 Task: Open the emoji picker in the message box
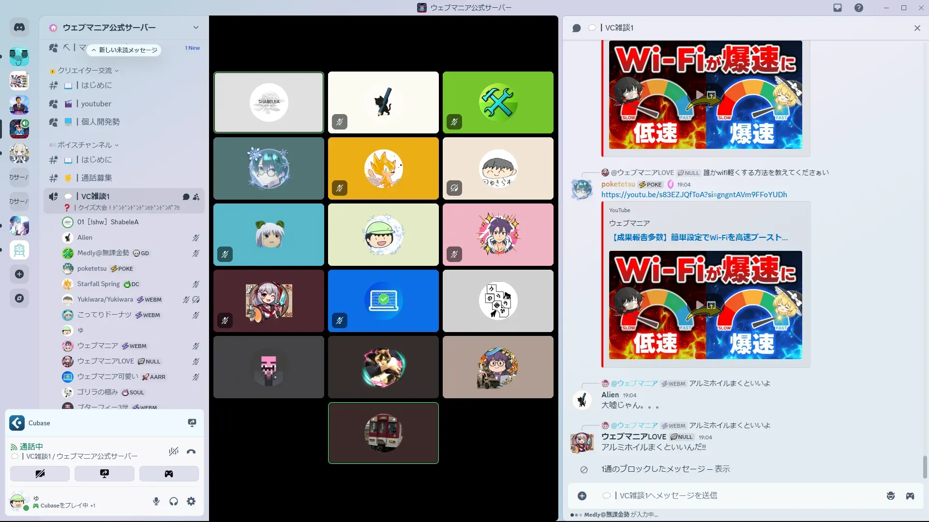890,495
